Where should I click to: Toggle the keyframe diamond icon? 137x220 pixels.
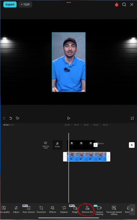(17, 118)
